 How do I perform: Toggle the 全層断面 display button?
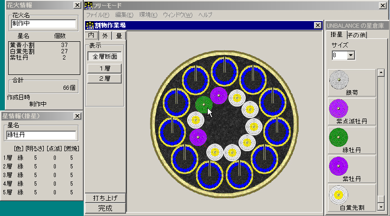tap(104, 56)
